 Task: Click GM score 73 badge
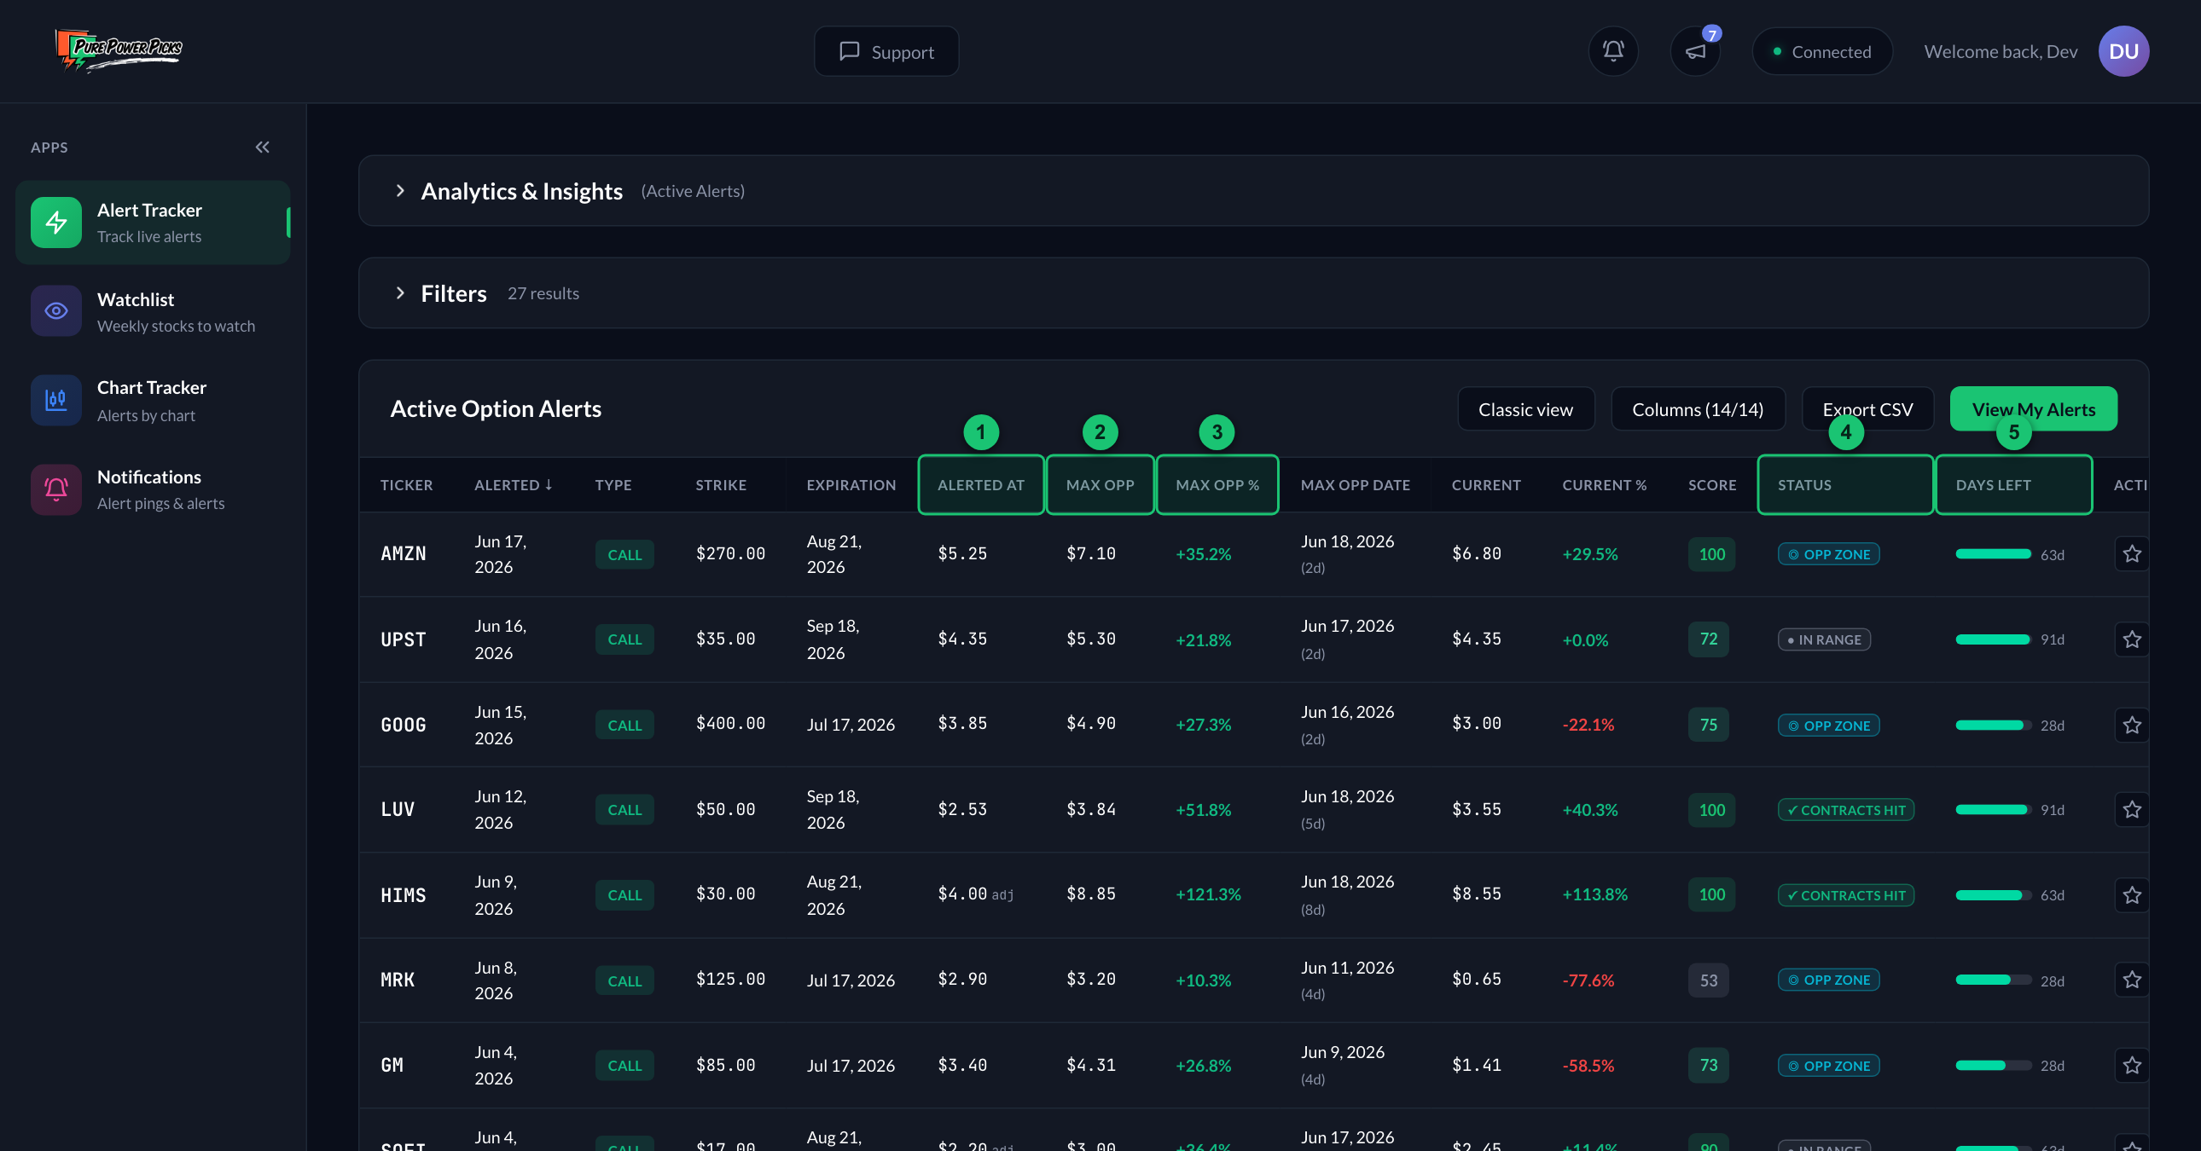tap(1709, 1065)
